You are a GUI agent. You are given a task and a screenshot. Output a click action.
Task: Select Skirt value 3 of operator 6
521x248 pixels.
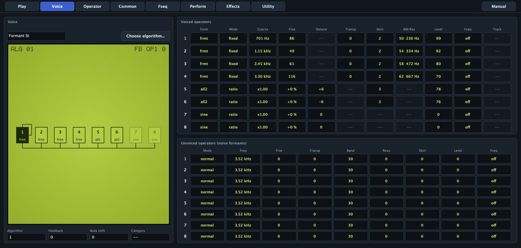(380, 102)
